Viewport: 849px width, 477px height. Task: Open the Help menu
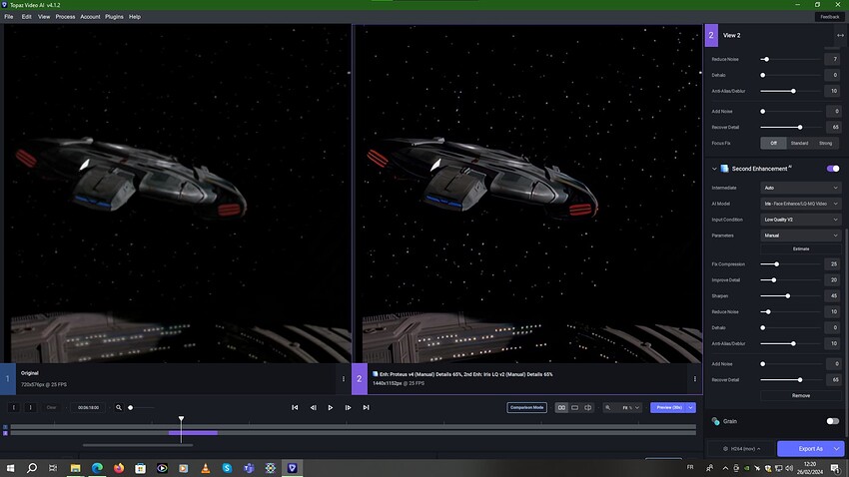(x=134, y=17)
